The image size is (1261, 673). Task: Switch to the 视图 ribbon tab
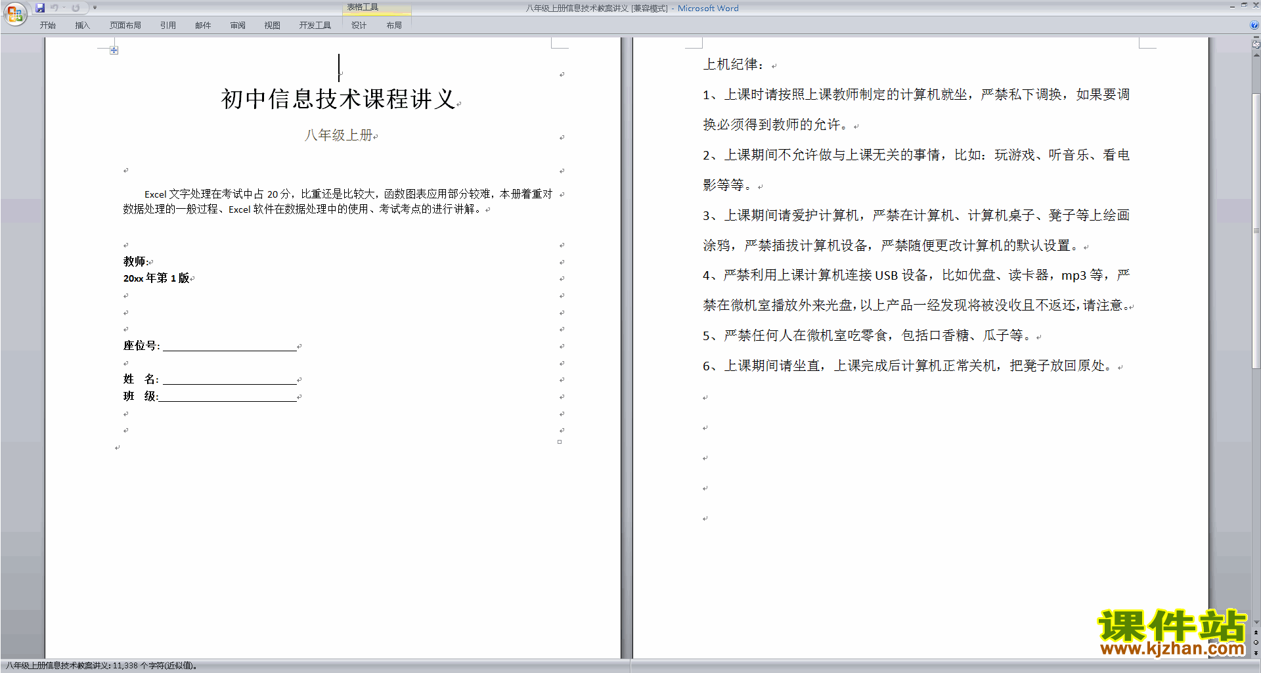click(273, 25)
